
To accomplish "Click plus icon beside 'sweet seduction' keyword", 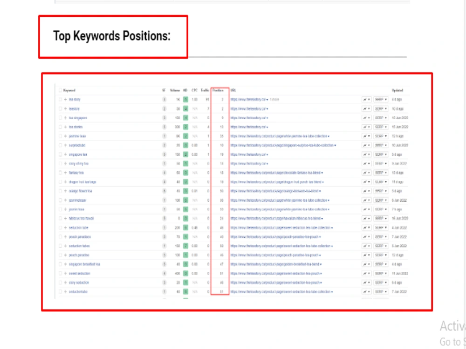I will pyautogui.click(x=65, y=273).
